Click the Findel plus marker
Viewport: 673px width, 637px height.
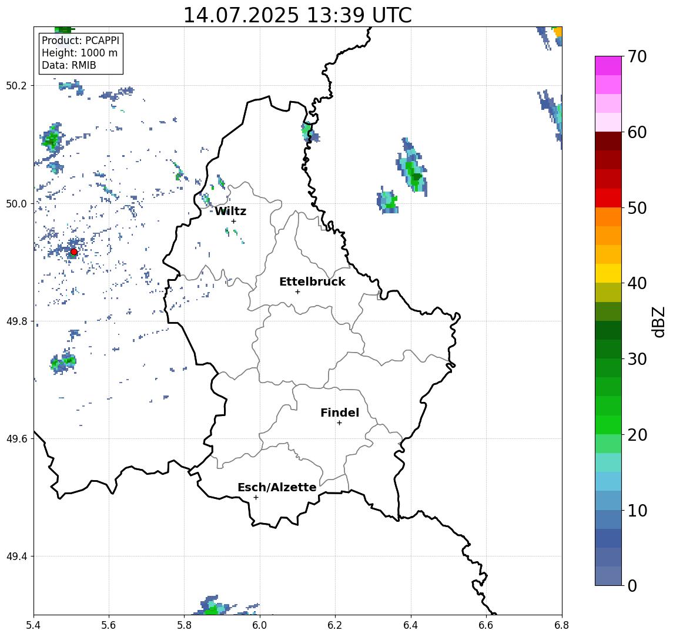point(339,423)
